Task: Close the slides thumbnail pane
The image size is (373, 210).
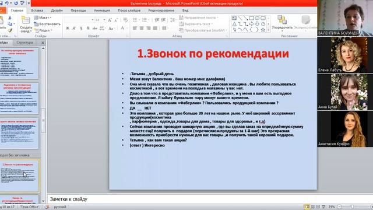Action: click(x=43, y=43)
